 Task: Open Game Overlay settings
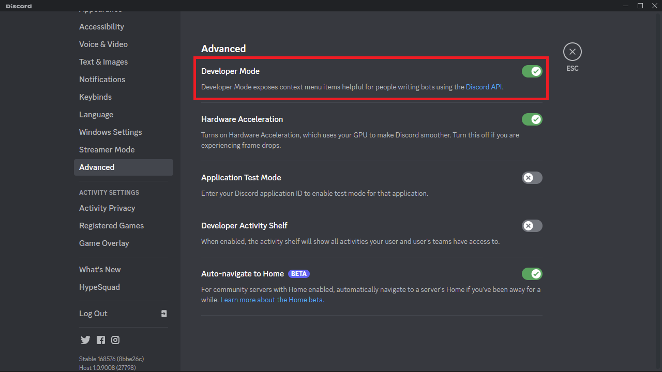click(123, 243)
